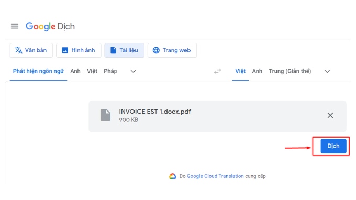The width and height of the screenshot is (356, 200).
Task: Switch to Hình ảnh image mode
Action: pos(79,50)
